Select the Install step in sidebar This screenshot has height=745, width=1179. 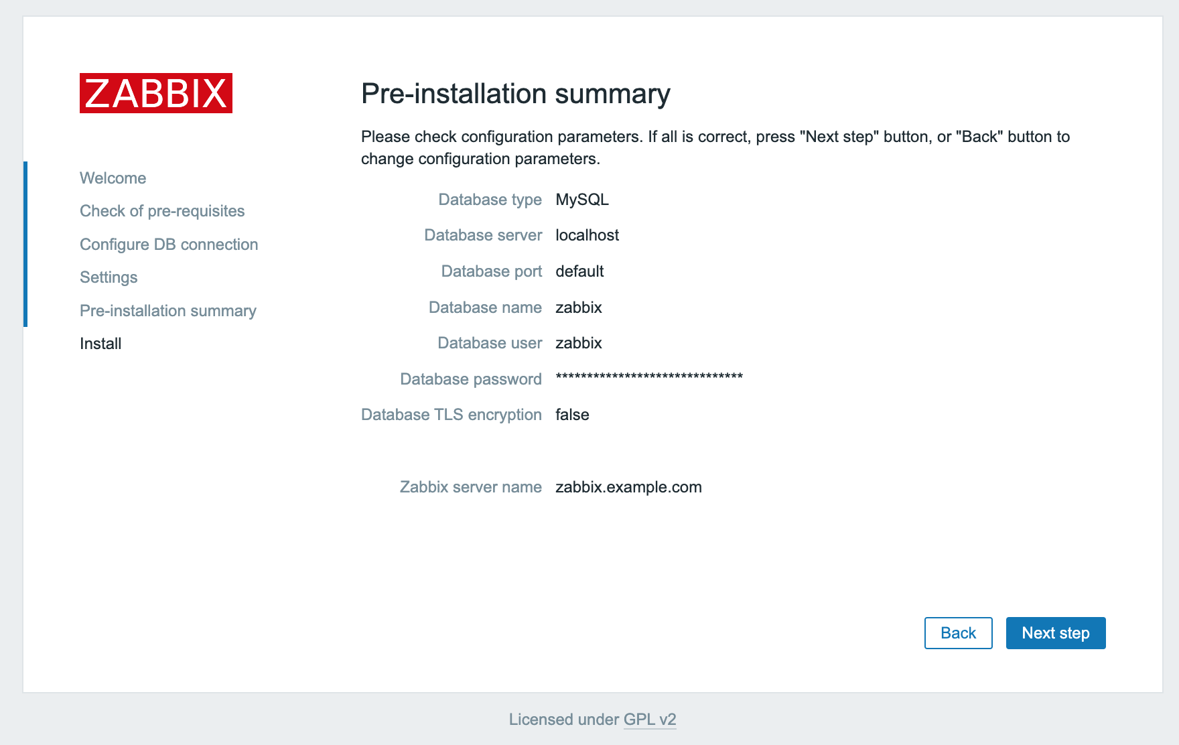100,344
